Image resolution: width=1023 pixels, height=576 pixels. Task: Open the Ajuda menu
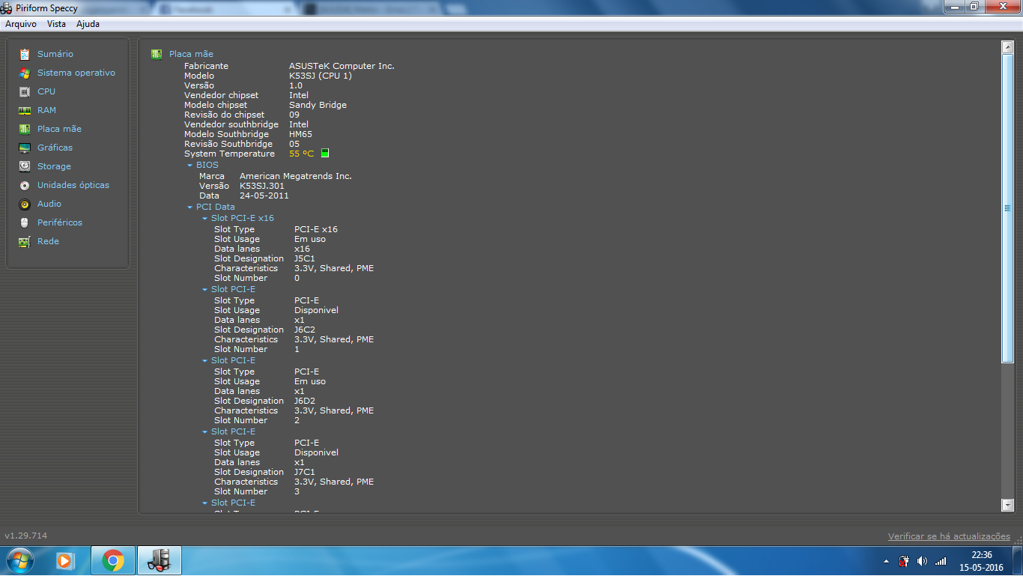pyautogui.click(x=88, y=24)
